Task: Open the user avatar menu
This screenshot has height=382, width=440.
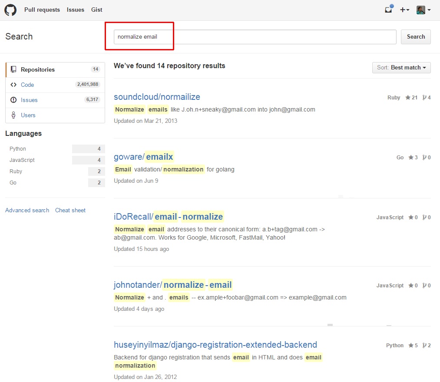Action: point(423,10)
